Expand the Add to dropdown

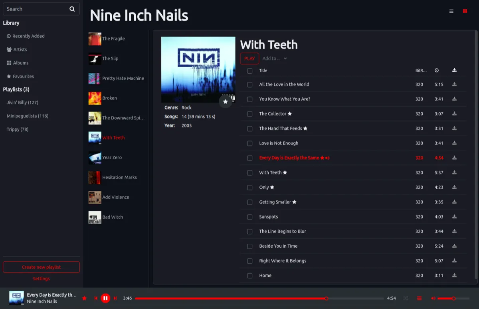[274, 58]
